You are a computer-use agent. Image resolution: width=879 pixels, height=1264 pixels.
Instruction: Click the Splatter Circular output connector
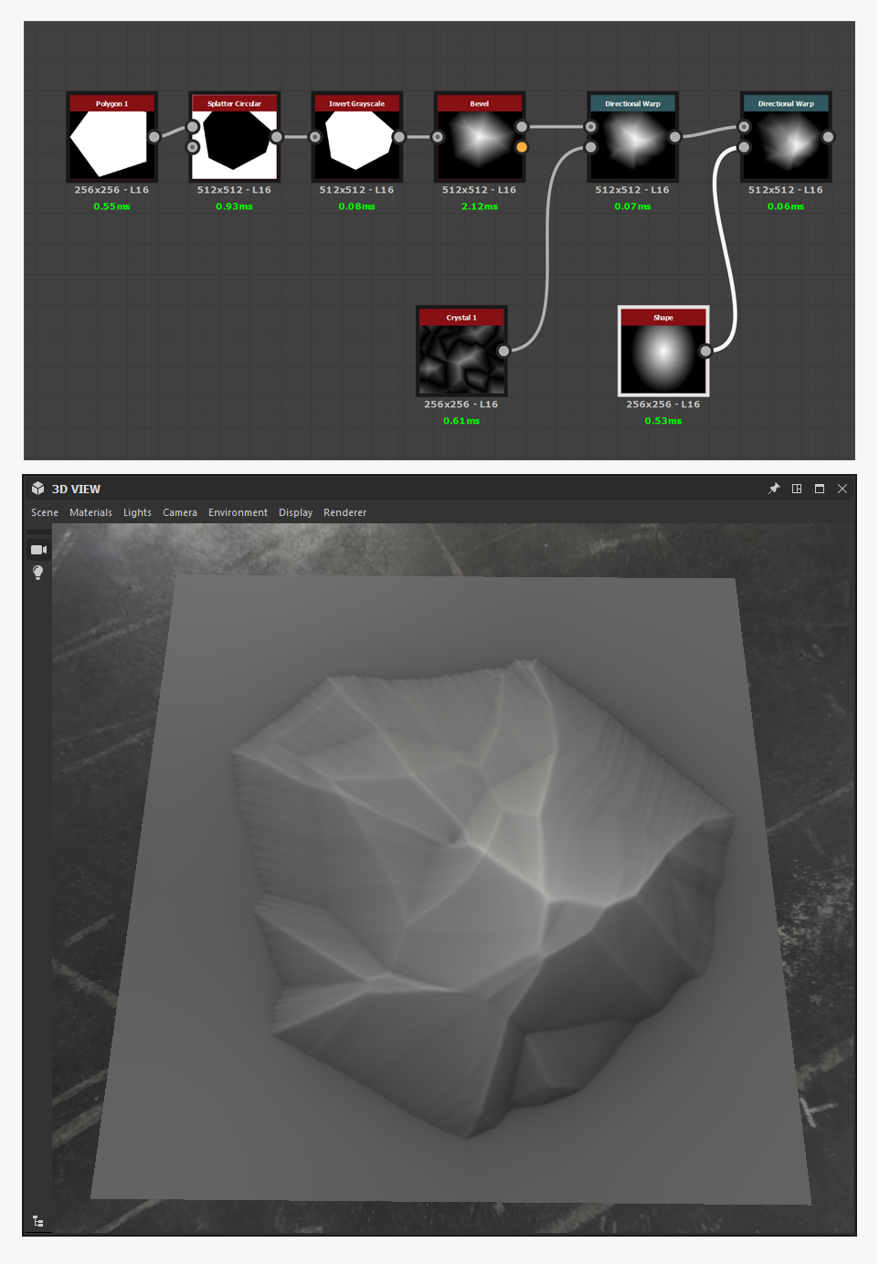277,137
